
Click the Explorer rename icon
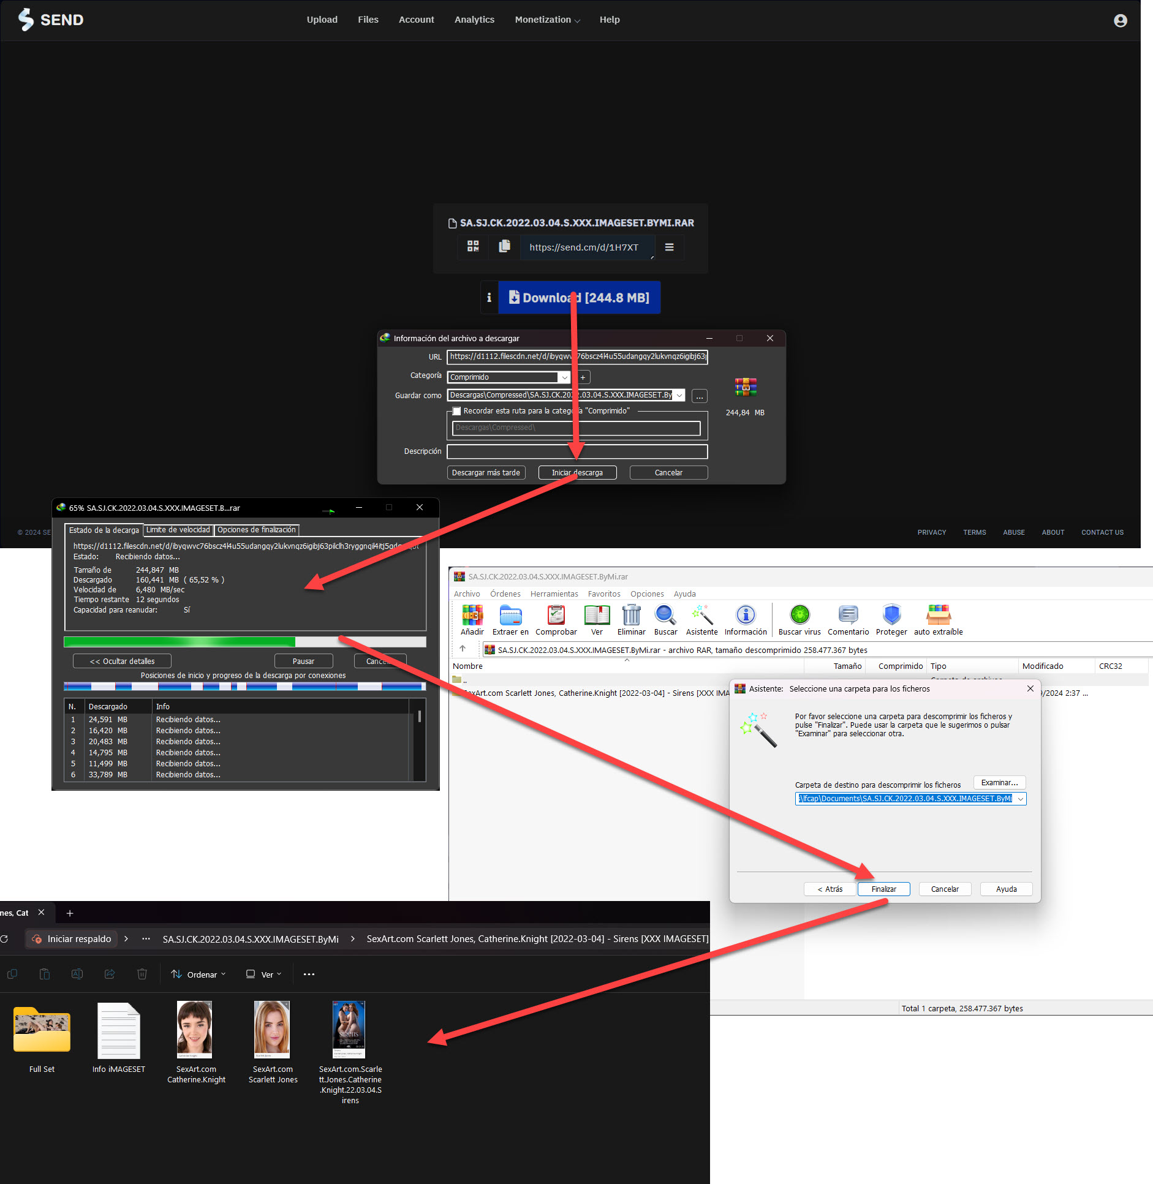(77, 974)
